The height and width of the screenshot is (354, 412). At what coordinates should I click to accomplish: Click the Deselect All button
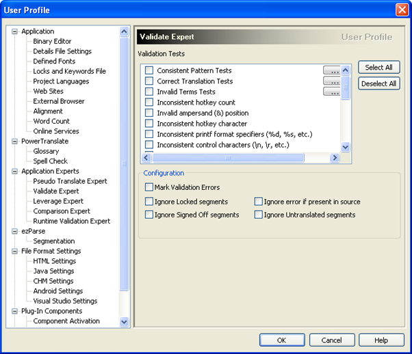(x=379, y=83)
